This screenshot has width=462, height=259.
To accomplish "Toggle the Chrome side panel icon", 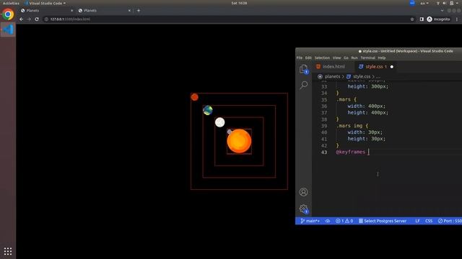I will (x=422, y=19).
